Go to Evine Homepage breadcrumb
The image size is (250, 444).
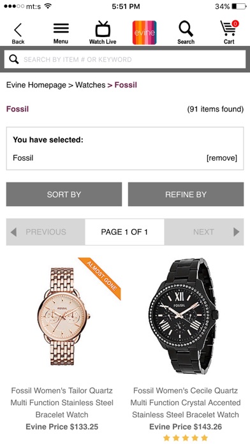[x=36, y=85]
